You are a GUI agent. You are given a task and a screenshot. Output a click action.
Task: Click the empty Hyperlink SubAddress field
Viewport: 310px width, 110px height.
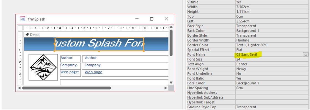(x=273, y=97)
